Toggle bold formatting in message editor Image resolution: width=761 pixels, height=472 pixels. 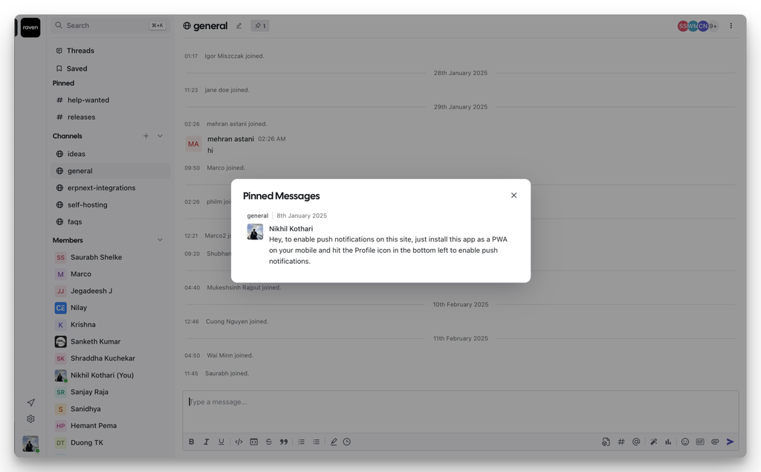pos(191,442)
